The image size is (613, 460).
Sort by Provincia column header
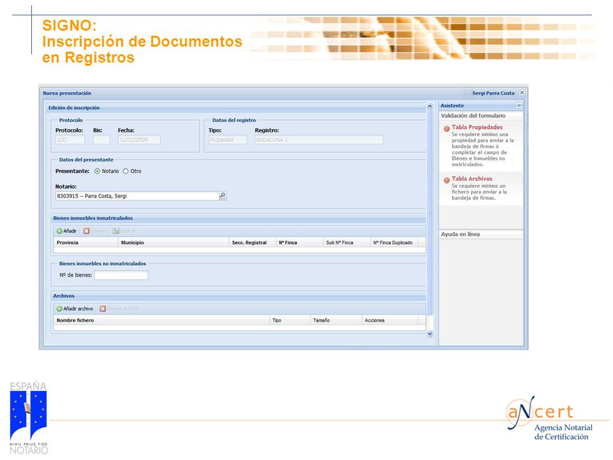click(86, 243)
